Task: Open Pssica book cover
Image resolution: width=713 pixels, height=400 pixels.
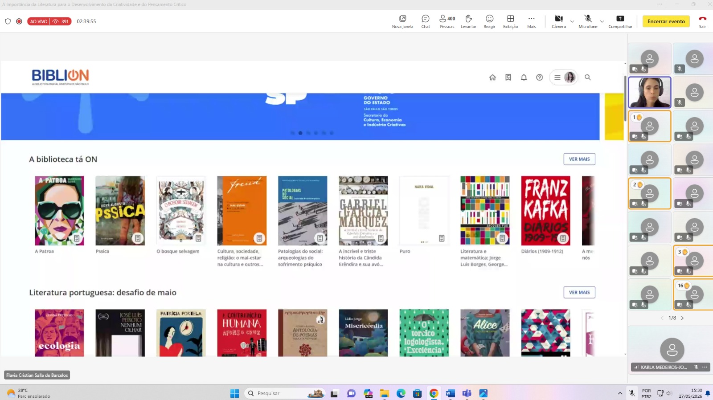Action: [120, 211]
